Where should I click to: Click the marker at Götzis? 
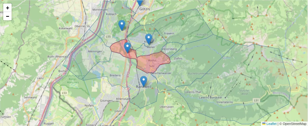[x=140, y=2]
